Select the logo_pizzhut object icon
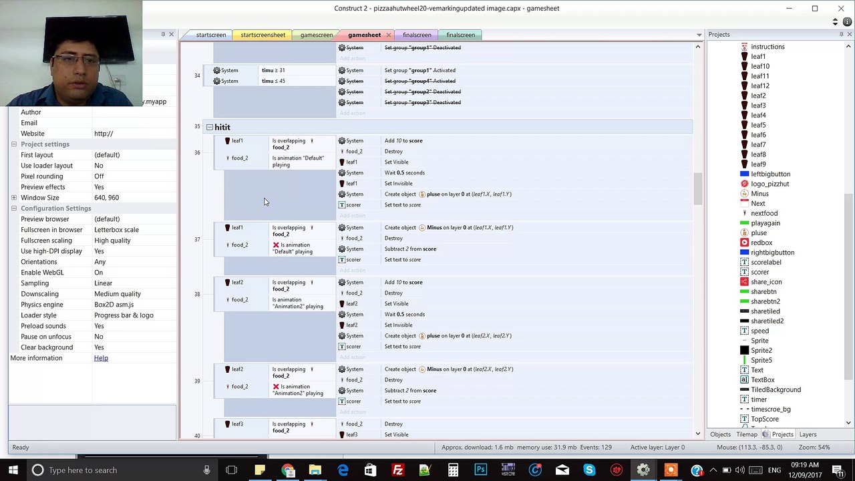The width and height of the screenshot is (855, 481). tap(745, 184)
